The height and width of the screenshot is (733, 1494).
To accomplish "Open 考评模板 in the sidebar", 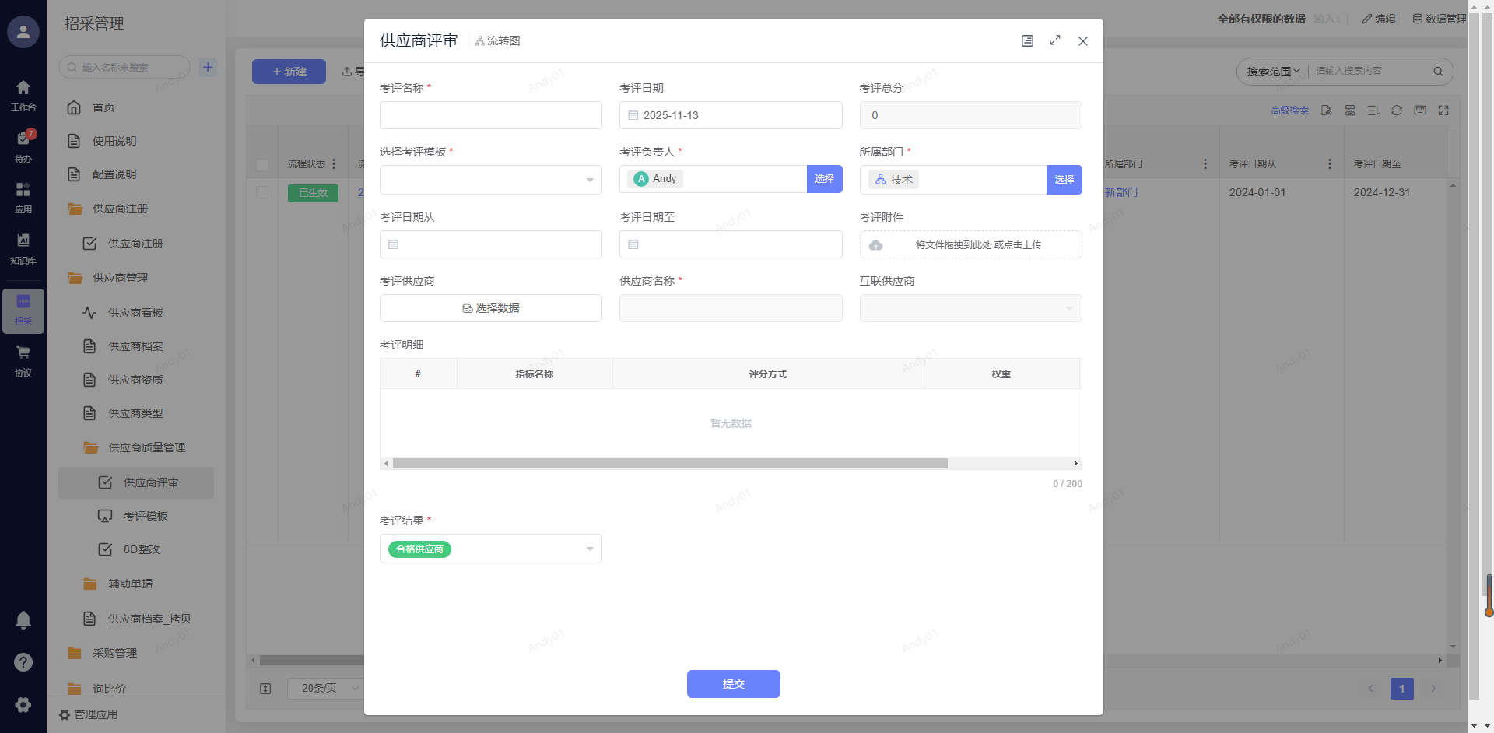I will point(146,516).
